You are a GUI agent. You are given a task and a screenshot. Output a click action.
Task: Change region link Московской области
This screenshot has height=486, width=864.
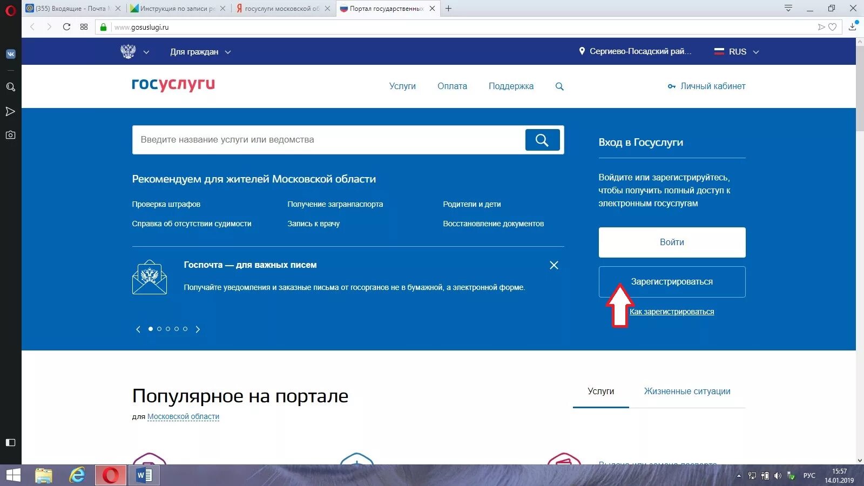tap(183, 417)
